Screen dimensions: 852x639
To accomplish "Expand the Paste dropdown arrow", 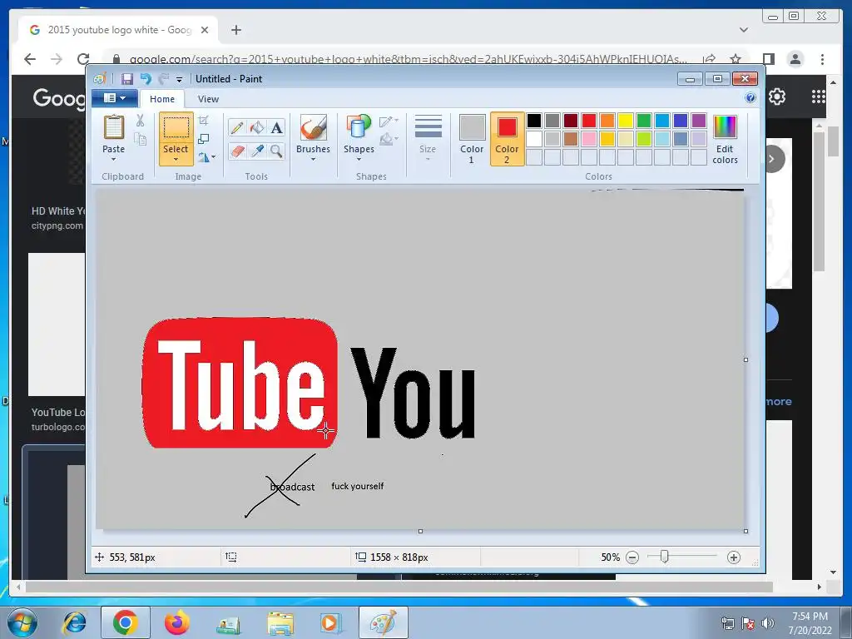I will point(113,159).
